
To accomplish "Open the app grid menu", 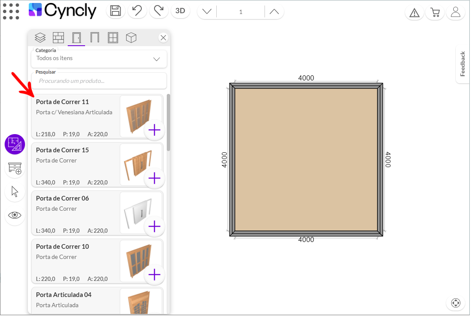I will click(x=11, y=11).
